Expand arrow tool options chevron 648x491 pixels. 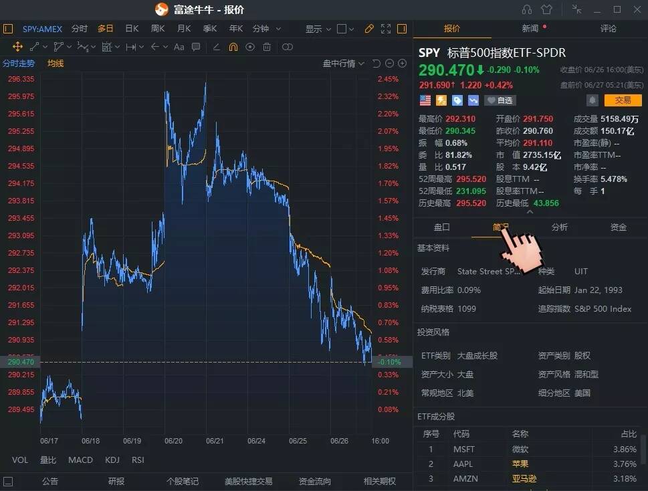(165, 47)
